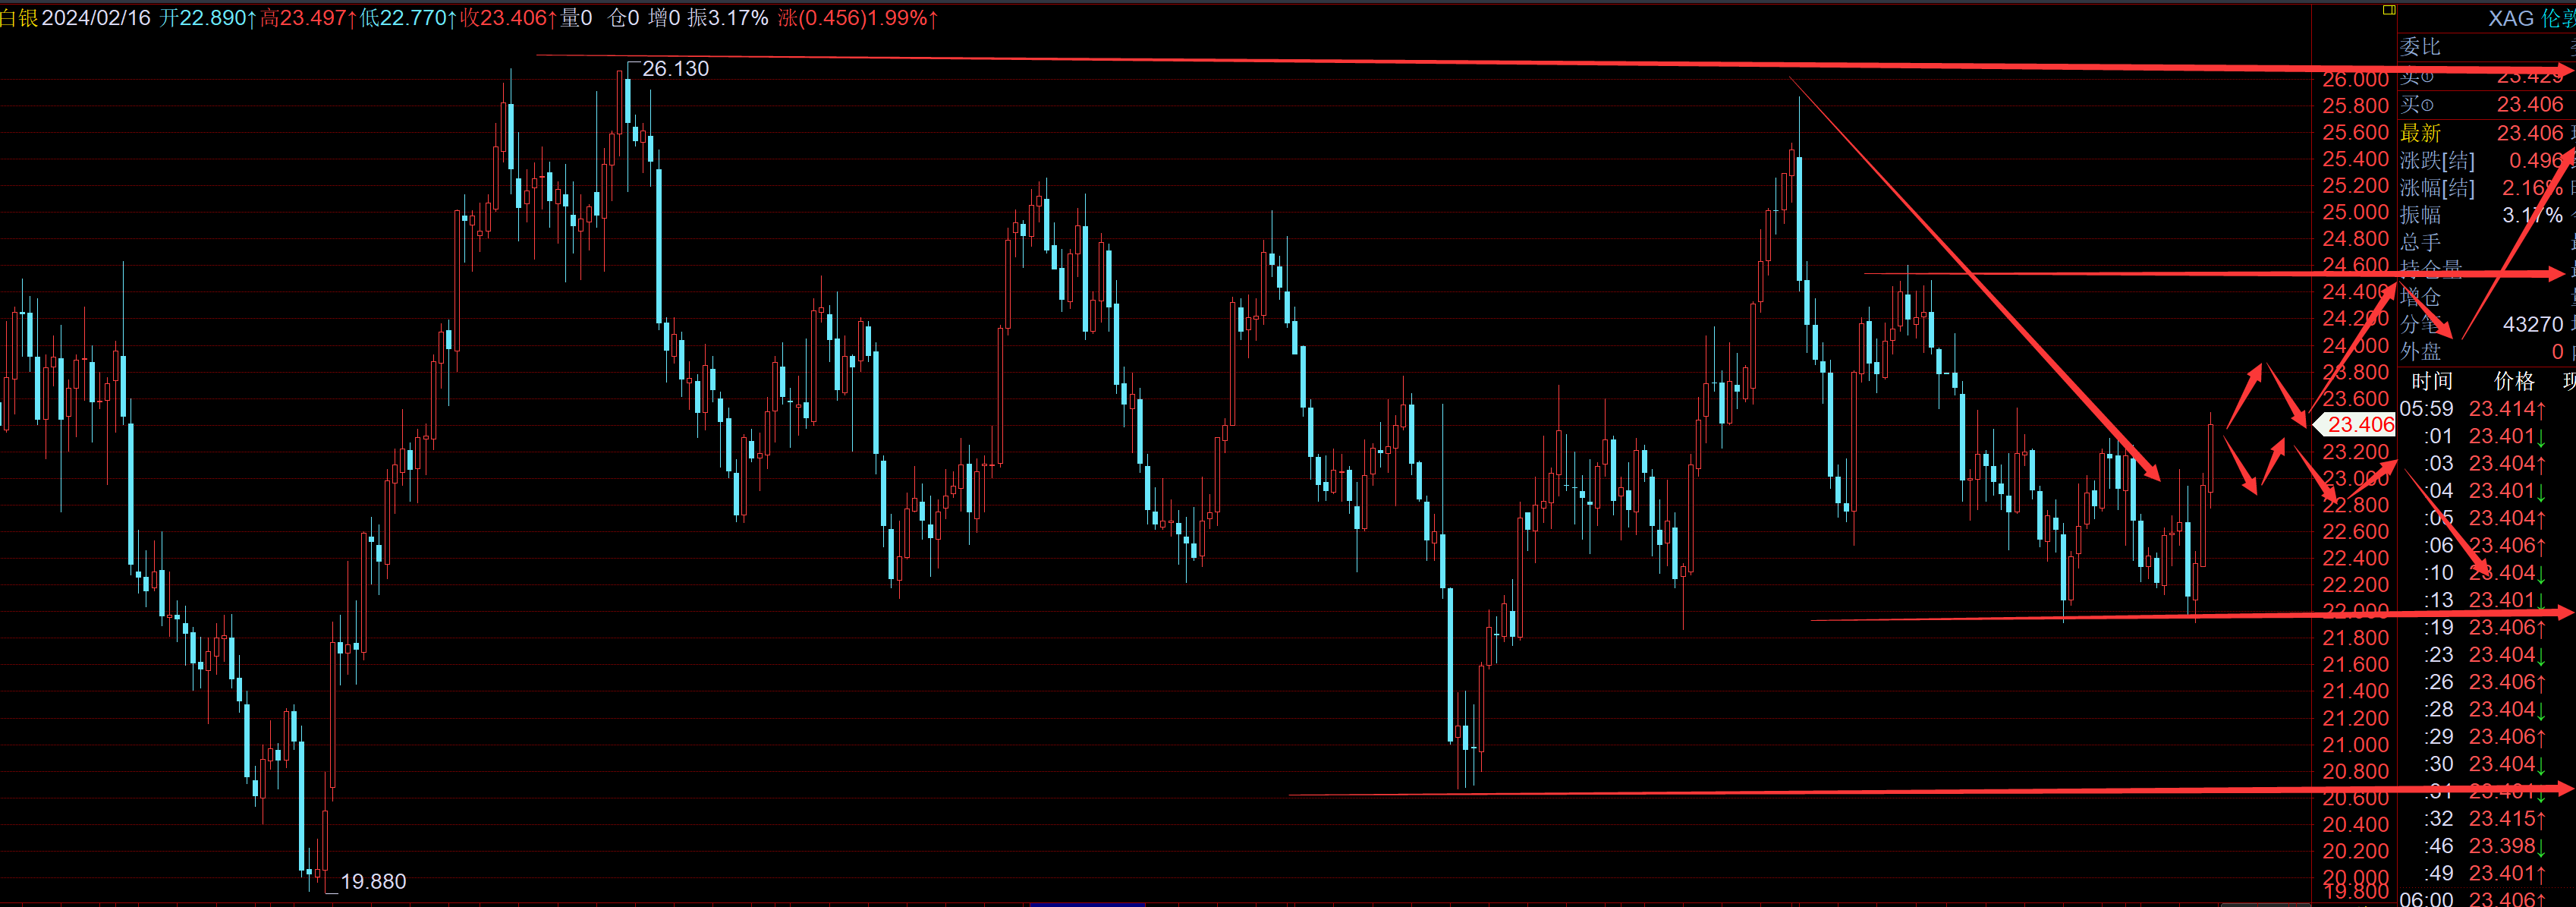Click the 21.400 label on the price axis
The height and width of the screenshot is (907, 2576).
click(2355, 691)
